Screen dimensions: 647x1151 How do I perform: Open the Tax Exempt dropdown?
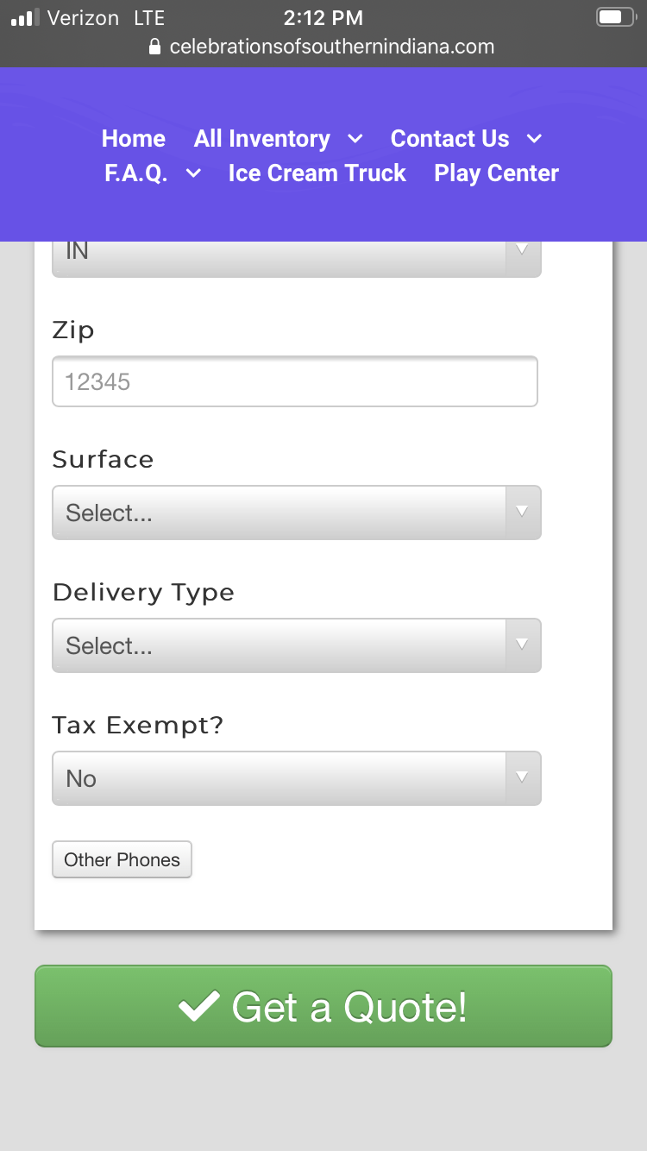tap(296, 778)
